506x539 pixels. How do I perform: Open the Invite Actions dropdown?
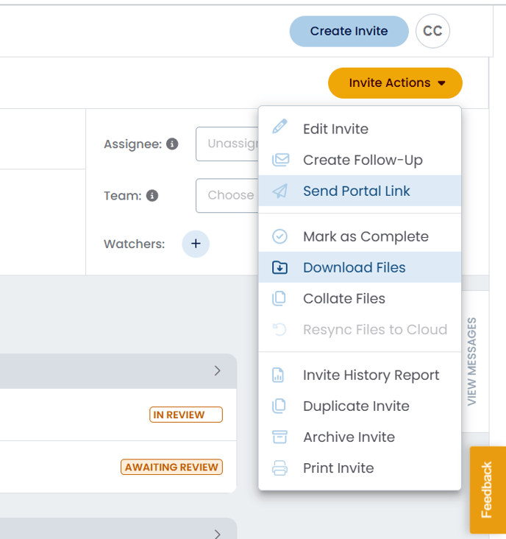tap(395, 83)
